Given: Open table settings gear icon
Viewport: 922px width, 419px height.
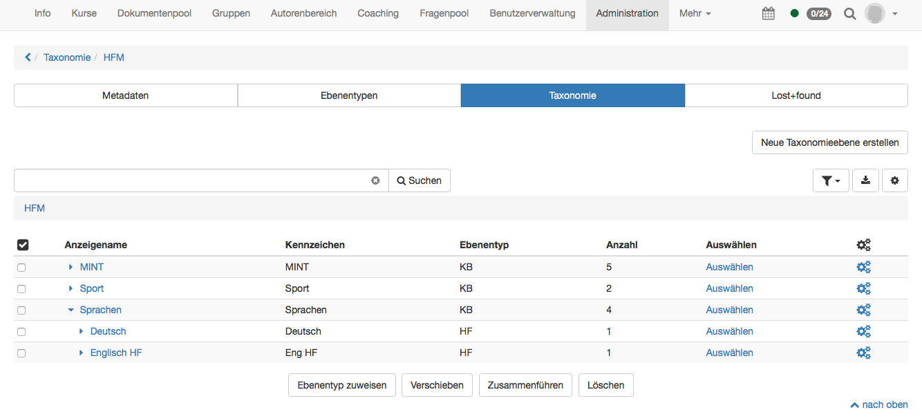Looking at the screenshot, I should [894, 180].
